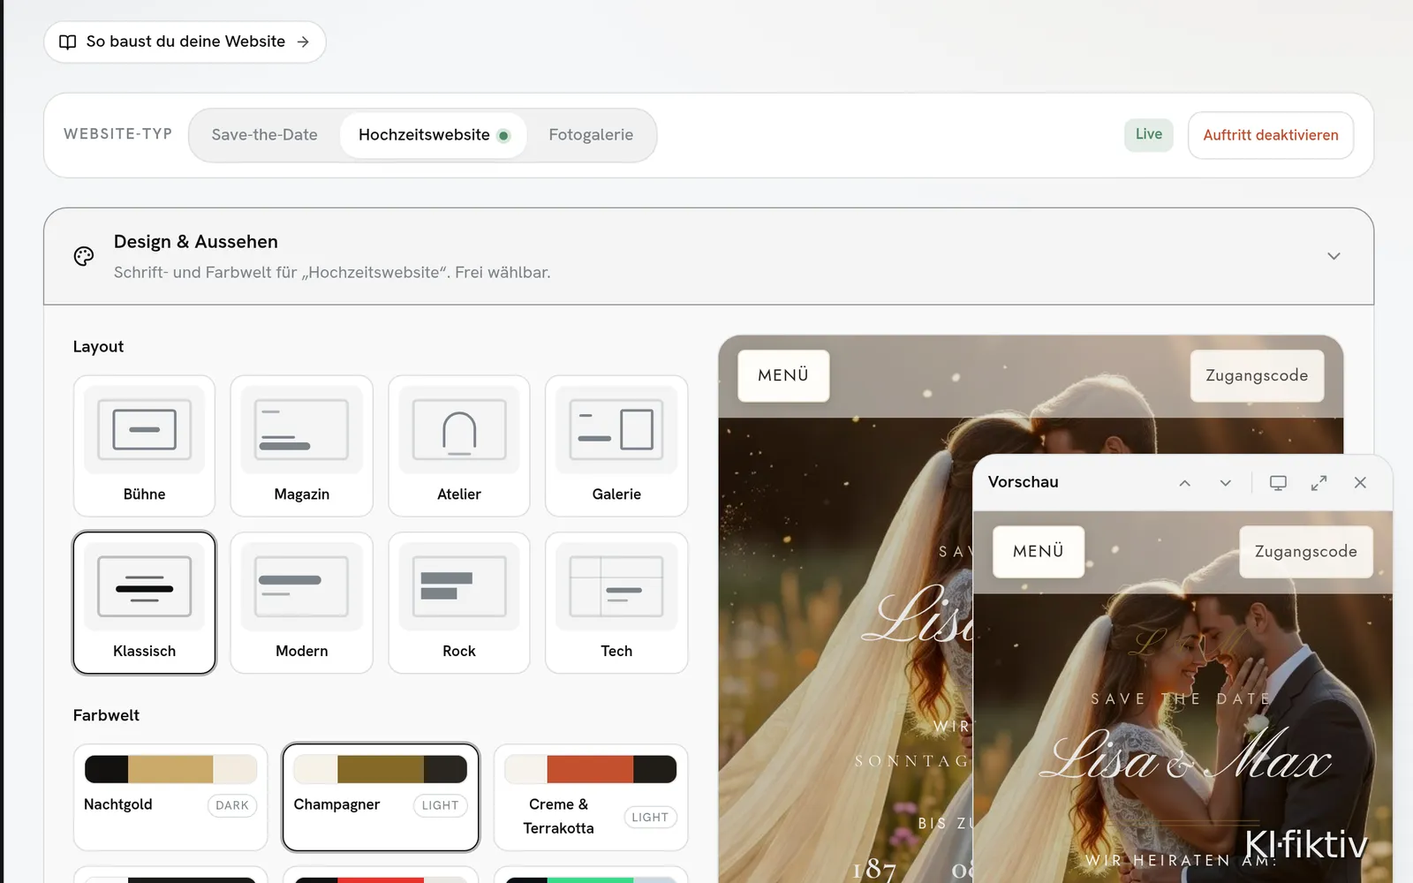Click the Lisa & Max preview title
The height and width of the screenshot is (883, 1413).
coord(1185,755)
